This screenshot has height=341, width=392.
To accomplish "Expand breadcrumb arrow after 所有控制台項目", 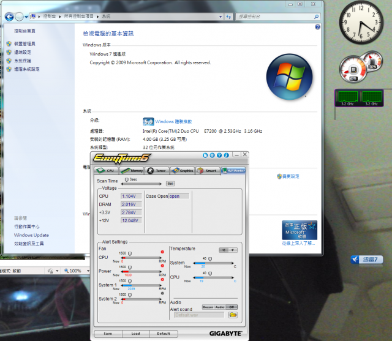I will pyautogui.click(x=98, y=17).
